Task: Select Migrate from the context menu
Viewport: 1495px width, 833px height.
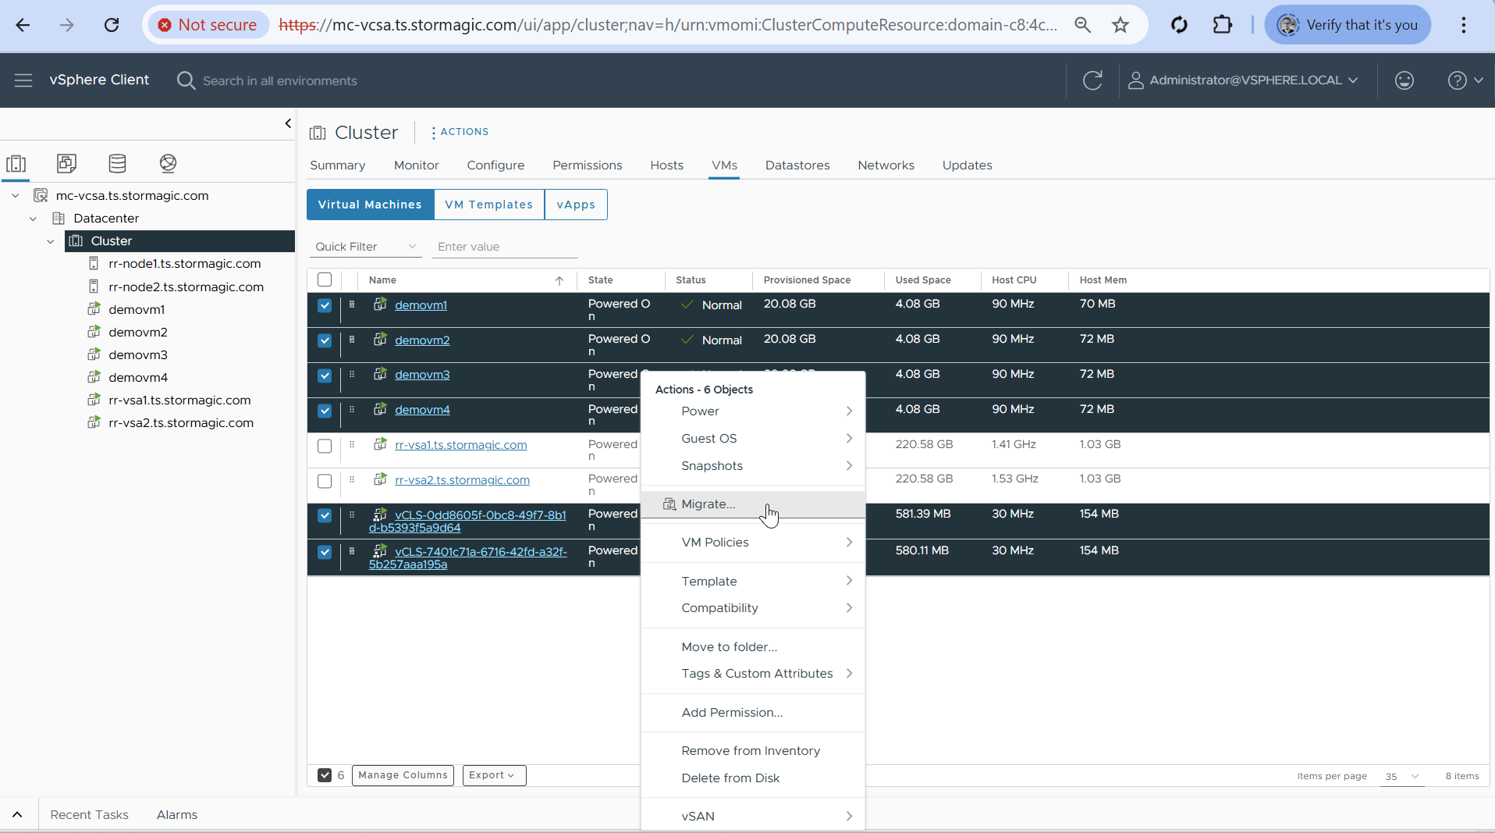Action: (753, 504)
